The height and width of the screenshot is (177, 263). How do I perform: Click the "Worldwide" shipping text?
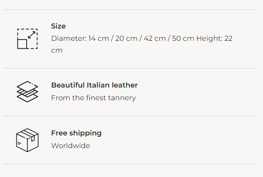70,146
